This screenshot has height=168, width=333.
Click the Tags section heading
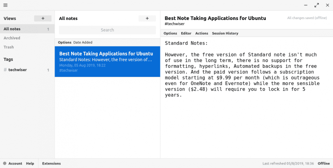8,59
